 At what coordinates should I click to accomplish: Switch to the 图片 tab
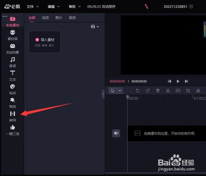tap(59, 18)
